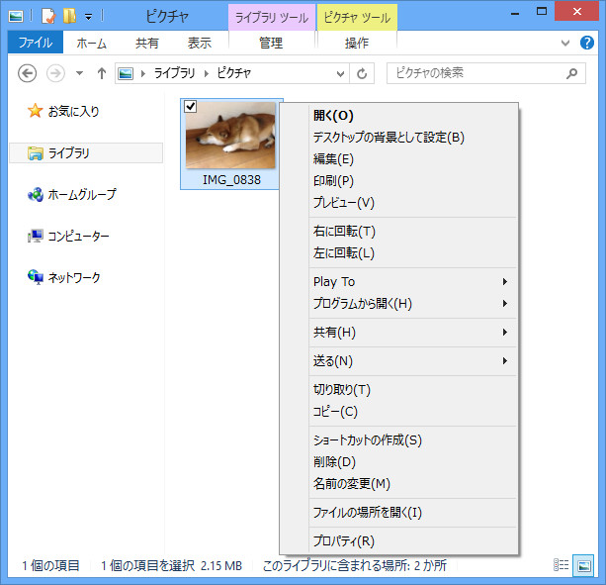
Task: Choose デスクトップの背景として設定(B)
Action: (x=398, y=138)
